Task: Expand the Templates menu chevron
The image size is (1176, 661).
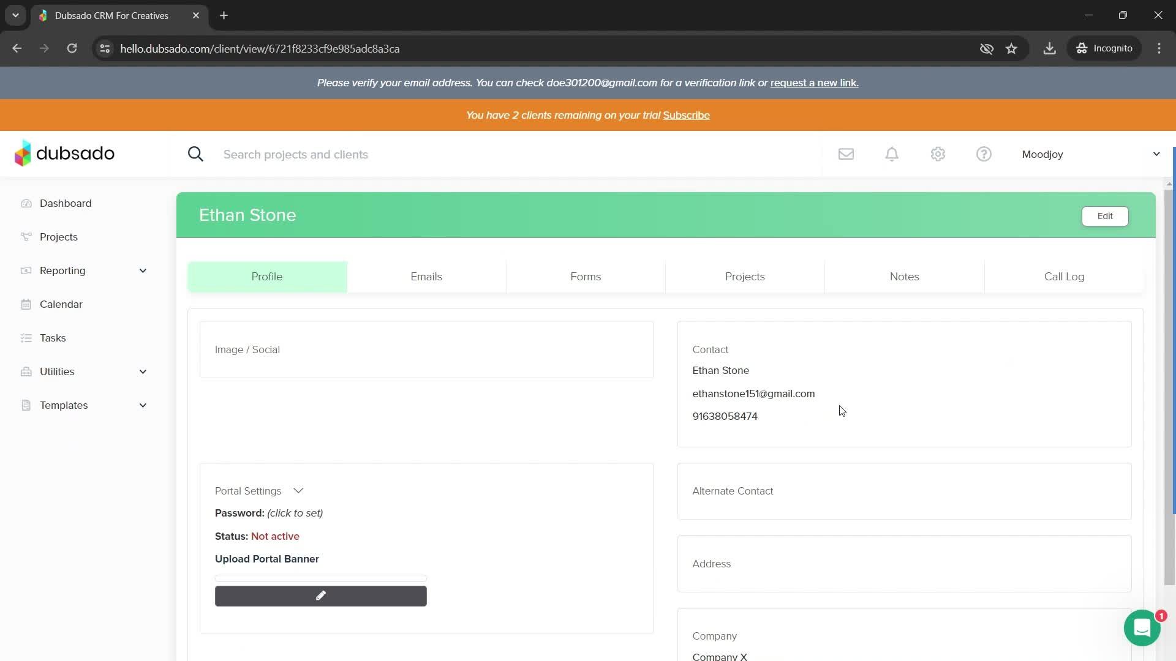Action: pyautogui.click(x=143, y=405)
